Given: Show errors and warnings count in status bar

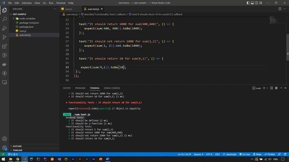Looking at the screenshot, I should (13, 154).
